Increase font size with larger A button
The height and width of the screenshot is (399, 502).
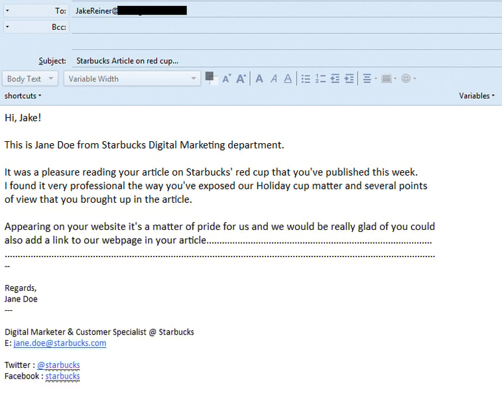[241, 78]
